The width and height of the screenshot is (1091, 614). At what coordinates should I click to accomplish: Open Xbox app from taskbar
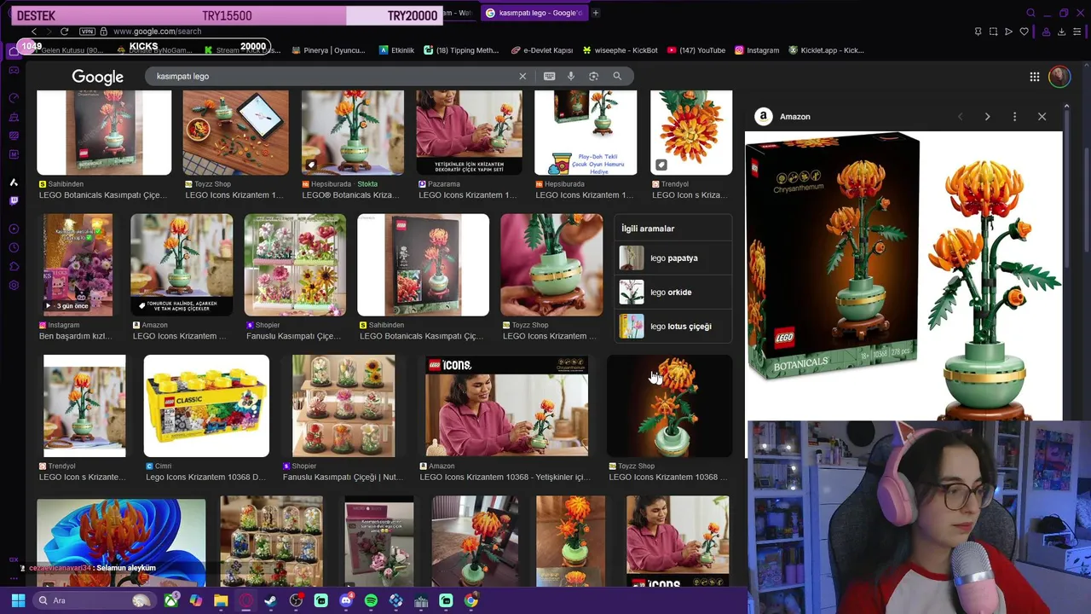pyautogui.click(x=171, y=600)
